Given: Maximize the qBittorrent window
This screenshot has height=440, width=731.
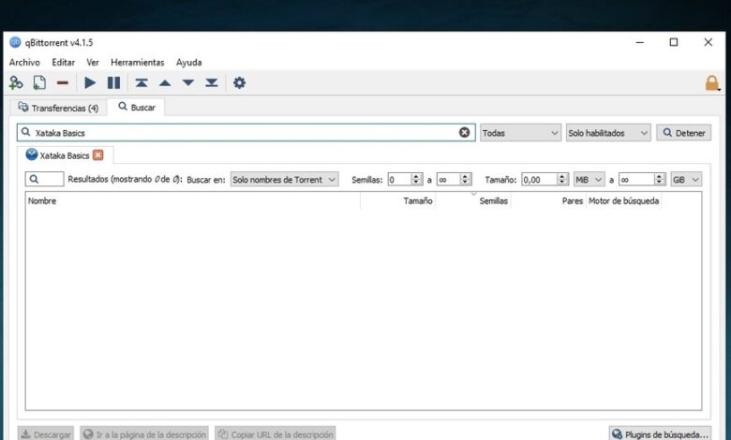Looking at the screenshot, I should (674, 42).
